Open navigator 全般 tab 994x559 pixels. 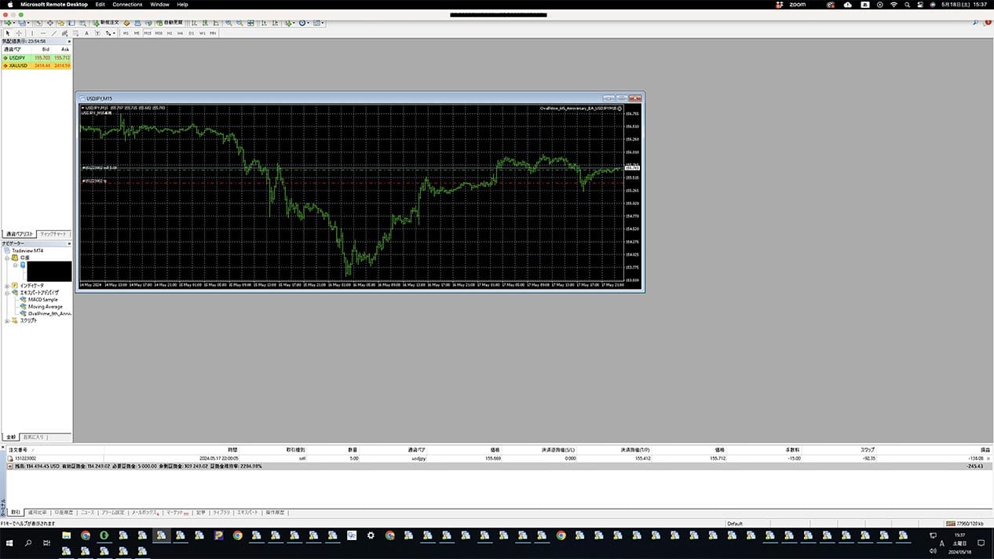(x=11, y=437)
